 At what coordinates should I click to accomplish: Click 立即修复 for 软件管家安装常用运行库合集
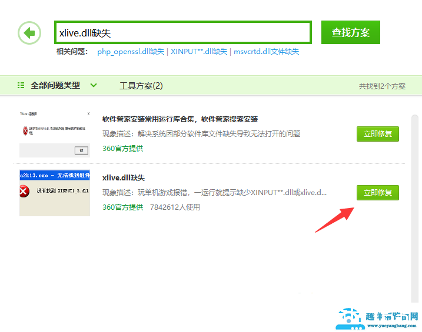point(378,134)
